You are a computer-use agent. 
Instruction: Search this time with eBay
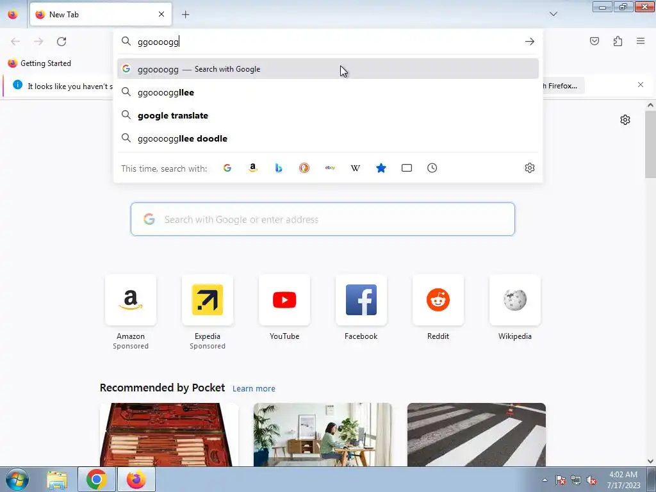(x=330, y=168)
